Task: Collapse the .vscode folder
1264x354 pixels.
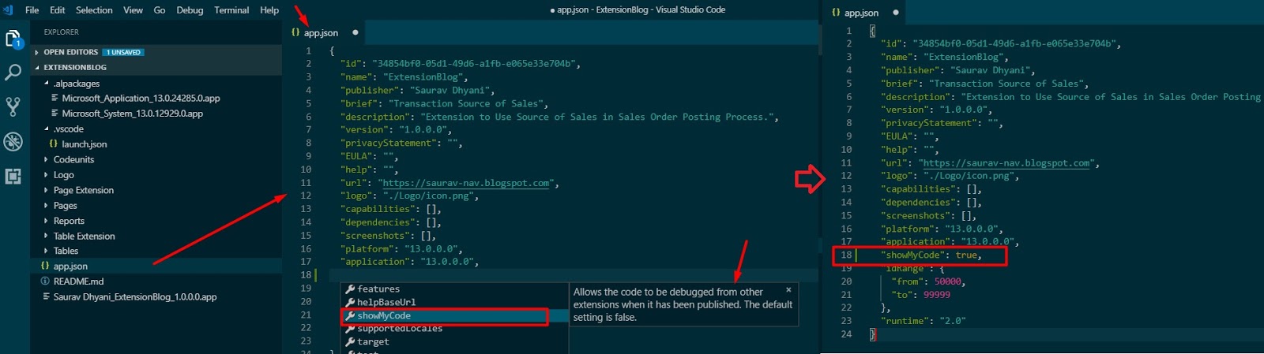Action: tap(68, 129)
